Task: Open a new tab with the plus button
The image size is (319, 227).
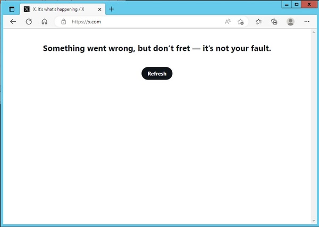Action: 112,9
